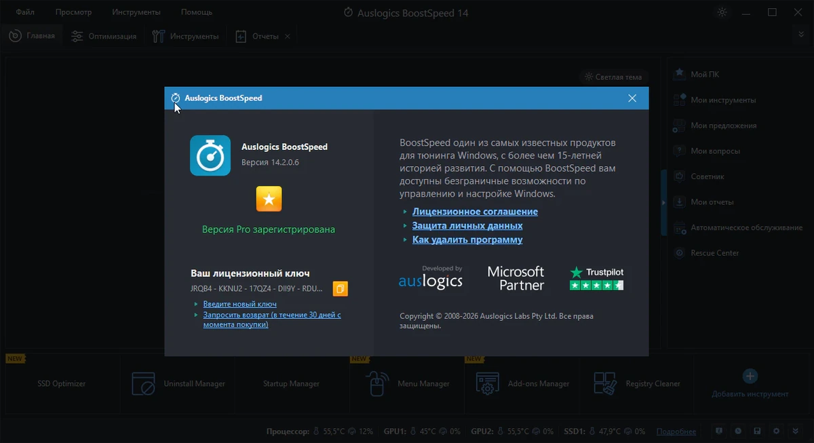Open Советник in the sidebar
The height and width of the screenshot is (443, 814).
click(699, 176)
